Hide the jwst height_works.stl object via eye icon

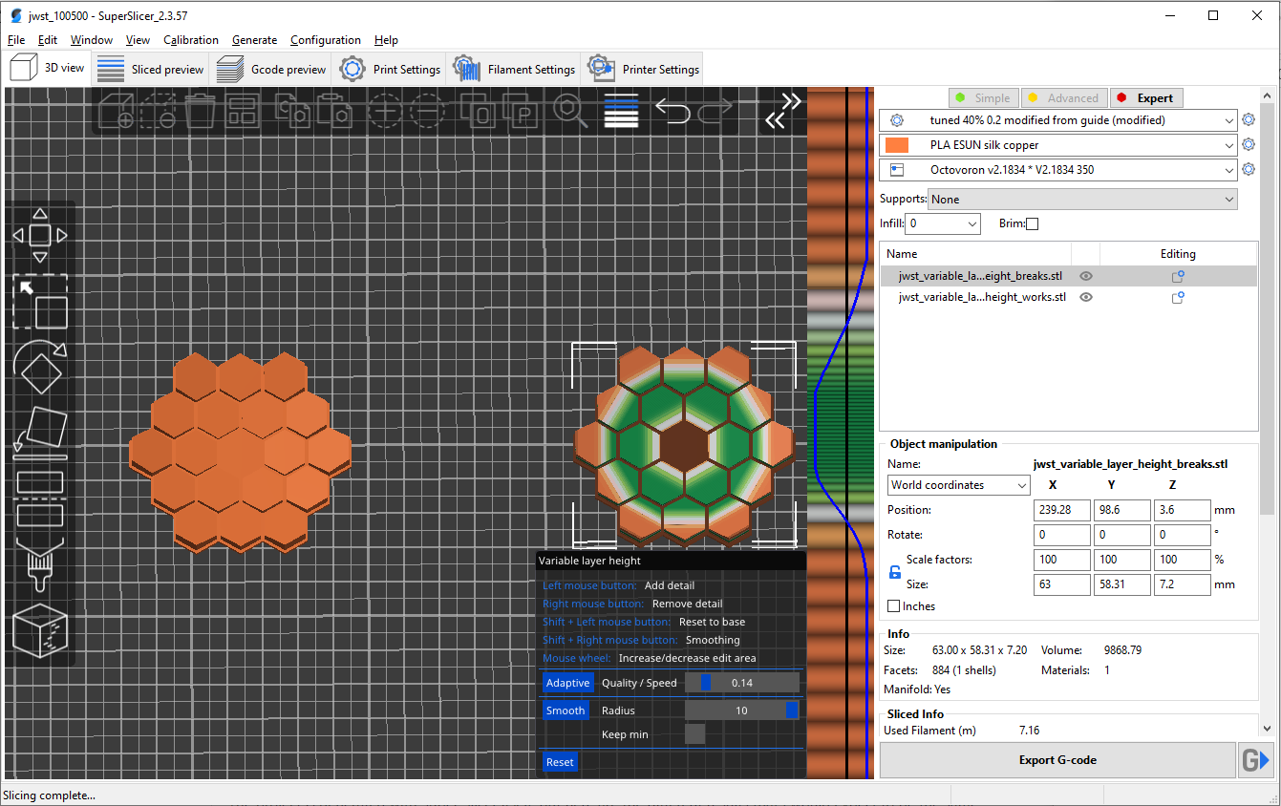tap(1085, 297)
